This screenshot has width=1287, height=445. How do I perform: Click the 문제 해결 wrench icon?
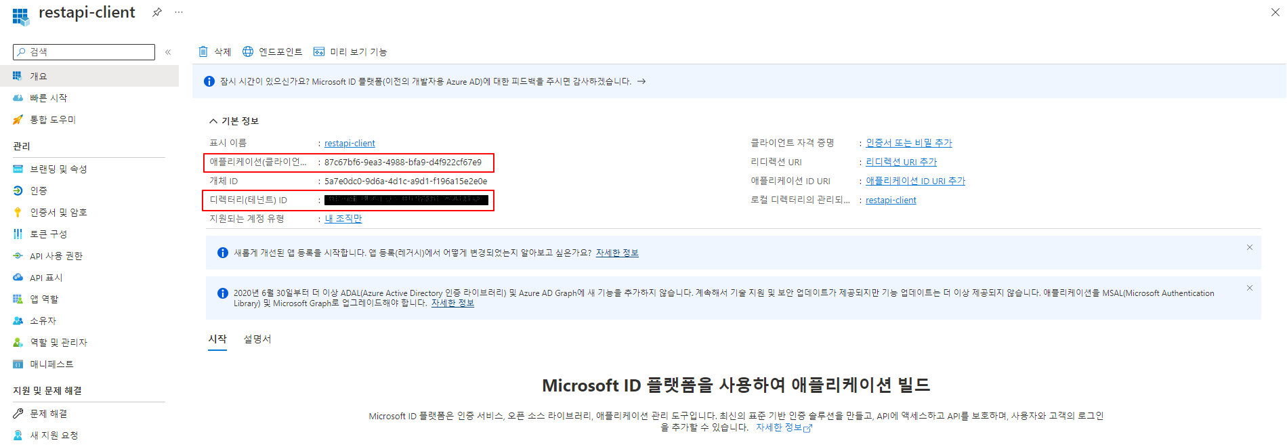(18, 413)
